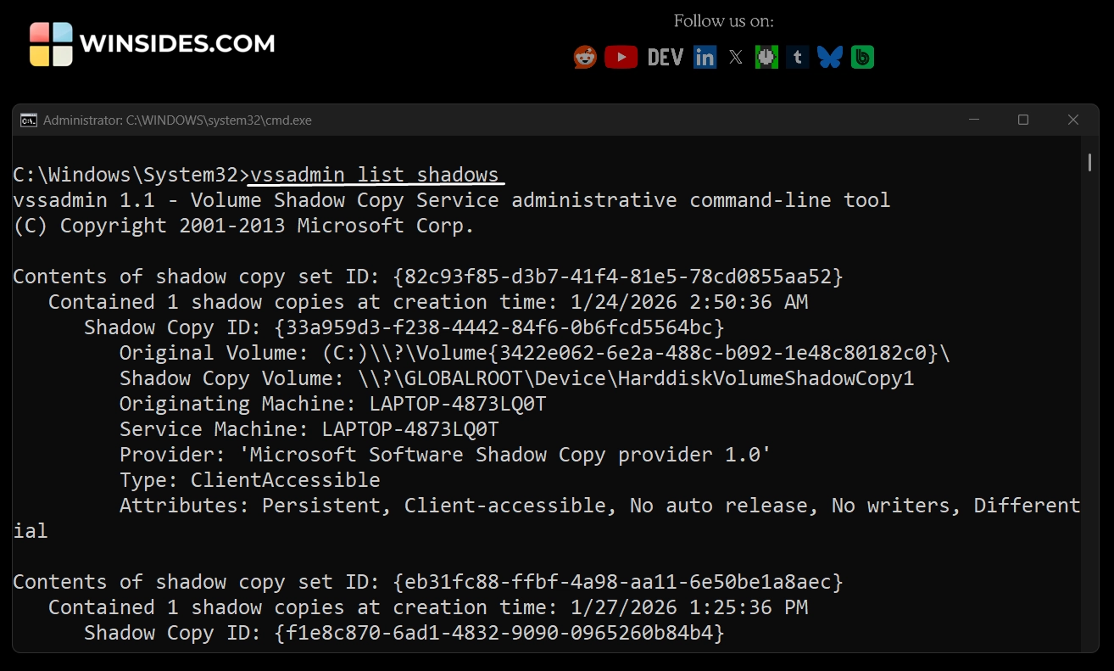This screenshot has width=1114, height=671.
Task: Click the blue Bluesky butterfly icon
Action: 829,57
